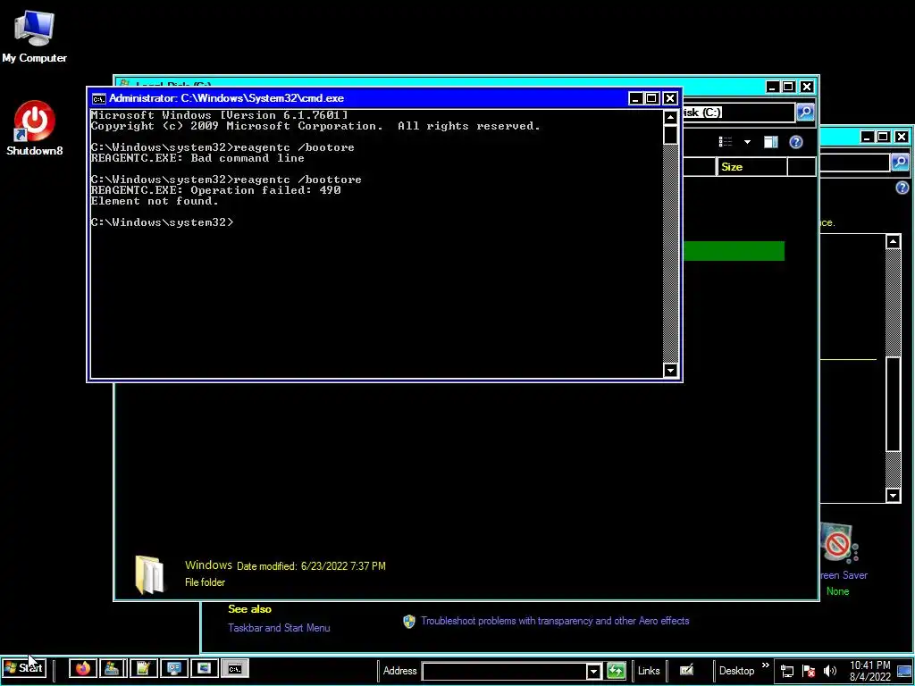The image size is (915, 686).
Task: Activate the cmd.exe taskbar button
Action: 235,668
